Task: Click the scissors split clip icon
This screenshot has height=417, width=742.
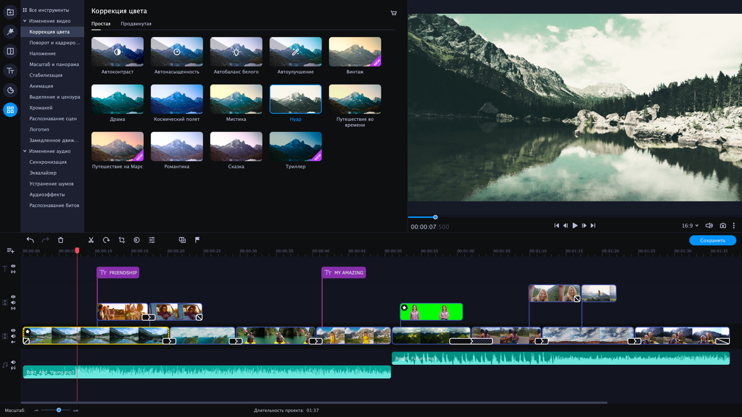Action: click(x=91, y=240)
